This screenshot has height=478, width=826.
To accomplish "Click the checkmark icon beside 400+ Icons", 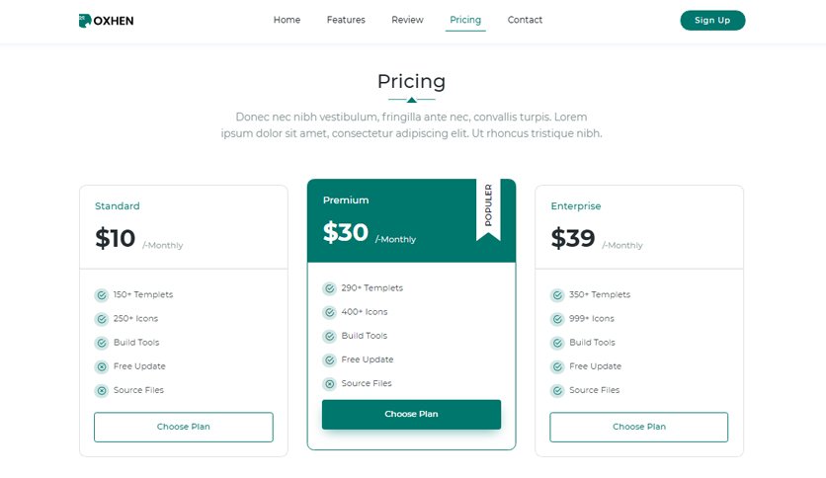I will (x=329, y=313).
